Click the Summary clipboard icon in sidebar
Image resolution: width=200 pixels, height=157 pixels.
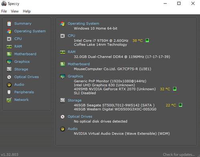[x=9, y=24]
